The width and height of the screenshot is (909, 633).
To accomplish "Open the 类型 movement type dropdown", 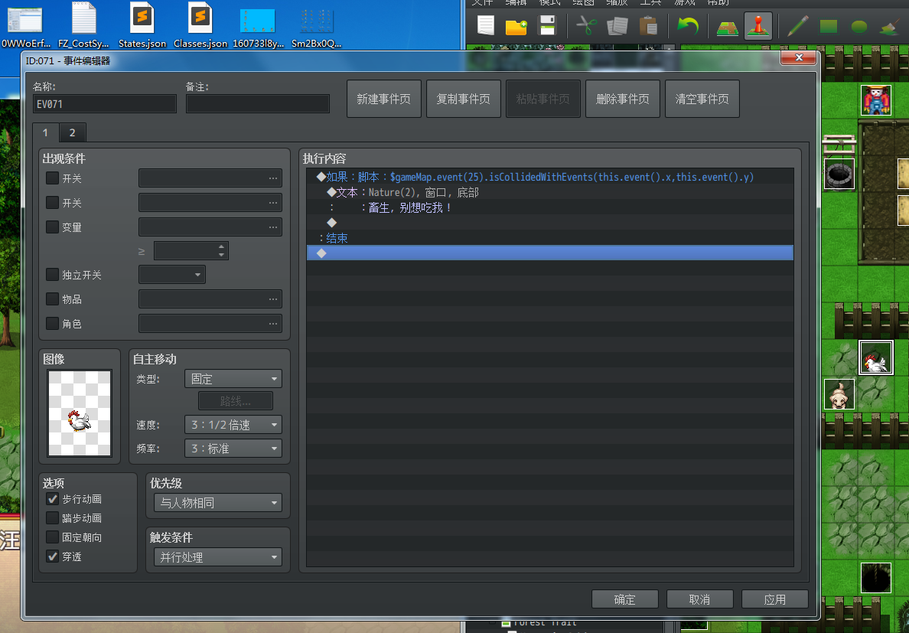I will (233, 379).
